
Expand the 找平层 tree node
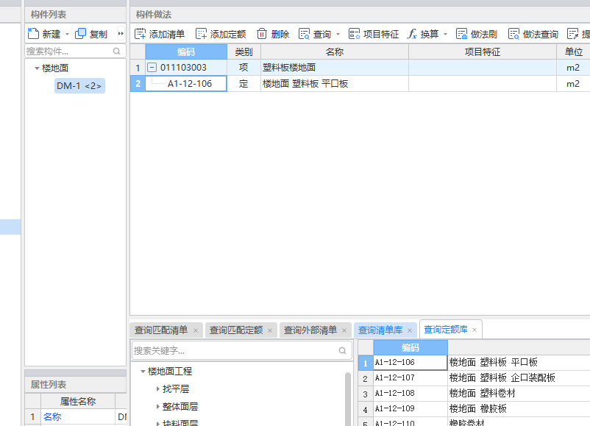click(x=158, y=388)
